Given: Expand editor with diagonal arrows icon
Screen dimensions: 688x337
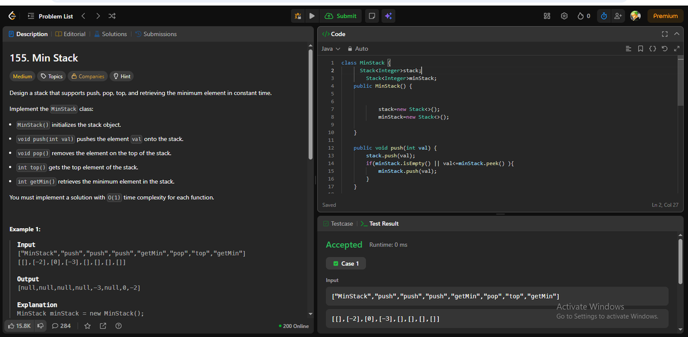Looking at the screenshot, I should (x=677, y=49).
